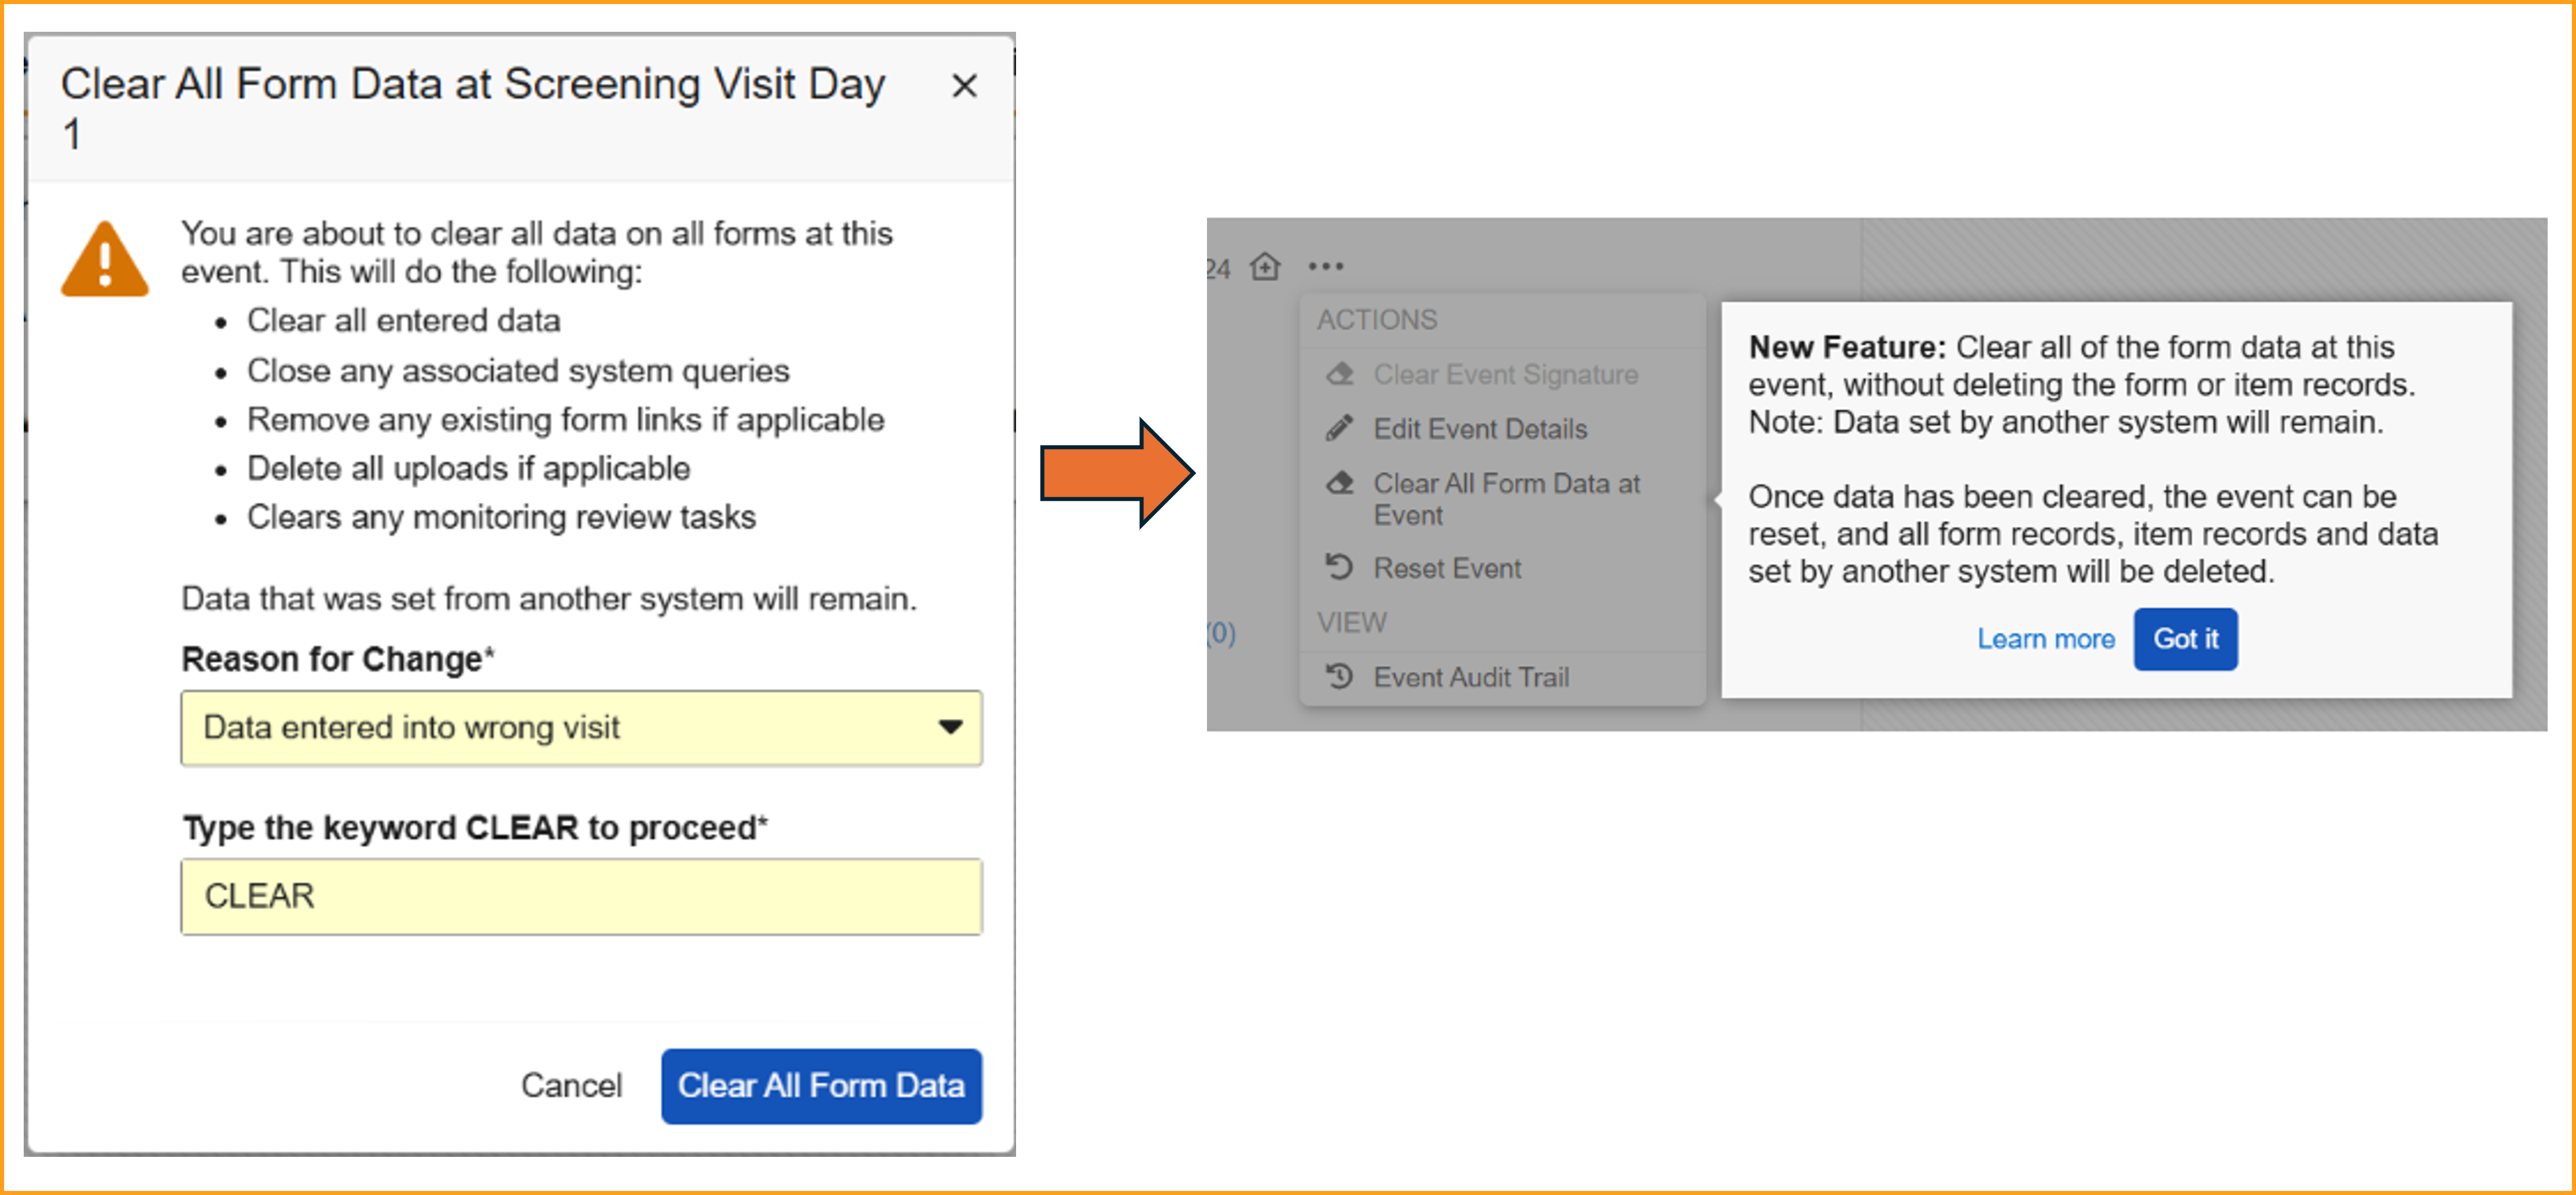Click the Event Audit Trail history icon
The width and height of the screenshot is (2576, 1195).
1339,677
